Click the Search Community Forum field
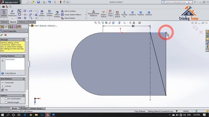The width and height of the screenshot is (209, 117). [176, 2]
